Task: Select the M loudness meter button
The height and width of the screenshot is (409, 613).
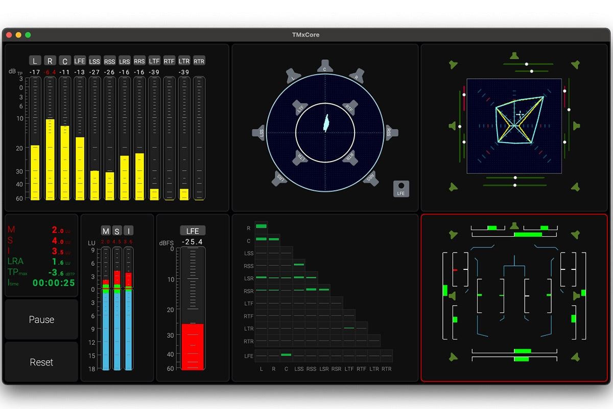Action: pos(106,231)
